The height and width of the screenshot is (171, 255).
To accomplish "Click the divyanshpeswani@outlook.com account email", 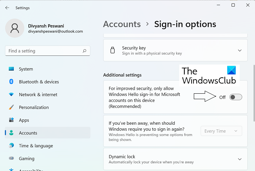I will (55, 32).
